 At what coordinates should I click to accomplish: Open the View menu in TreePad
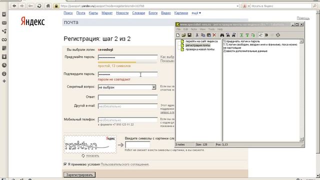tap(202, 29)
